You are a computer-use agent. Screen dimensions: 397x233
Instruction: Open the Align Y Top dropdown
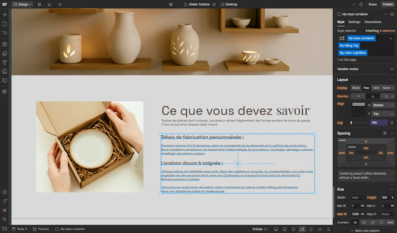[x=383, y=114]
